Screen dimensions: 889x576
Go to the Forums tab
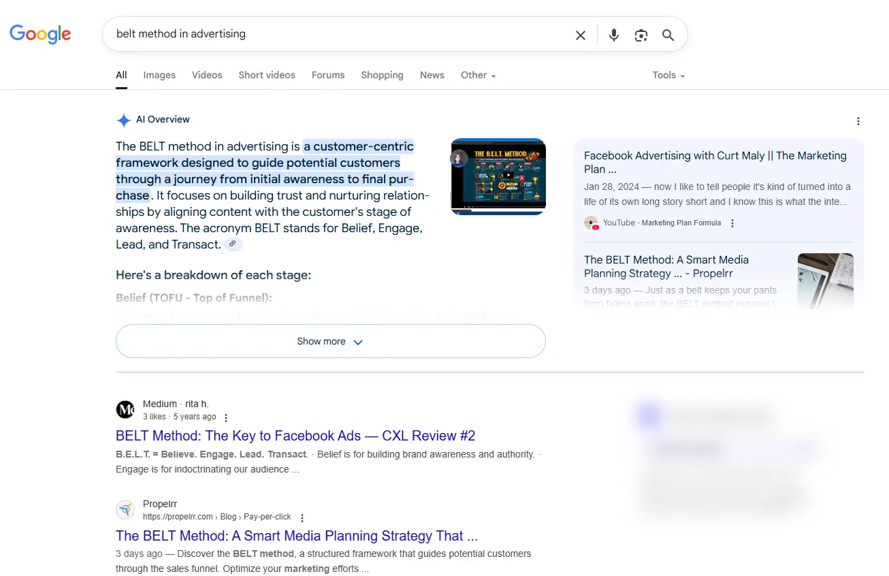(x=328, y=75)
